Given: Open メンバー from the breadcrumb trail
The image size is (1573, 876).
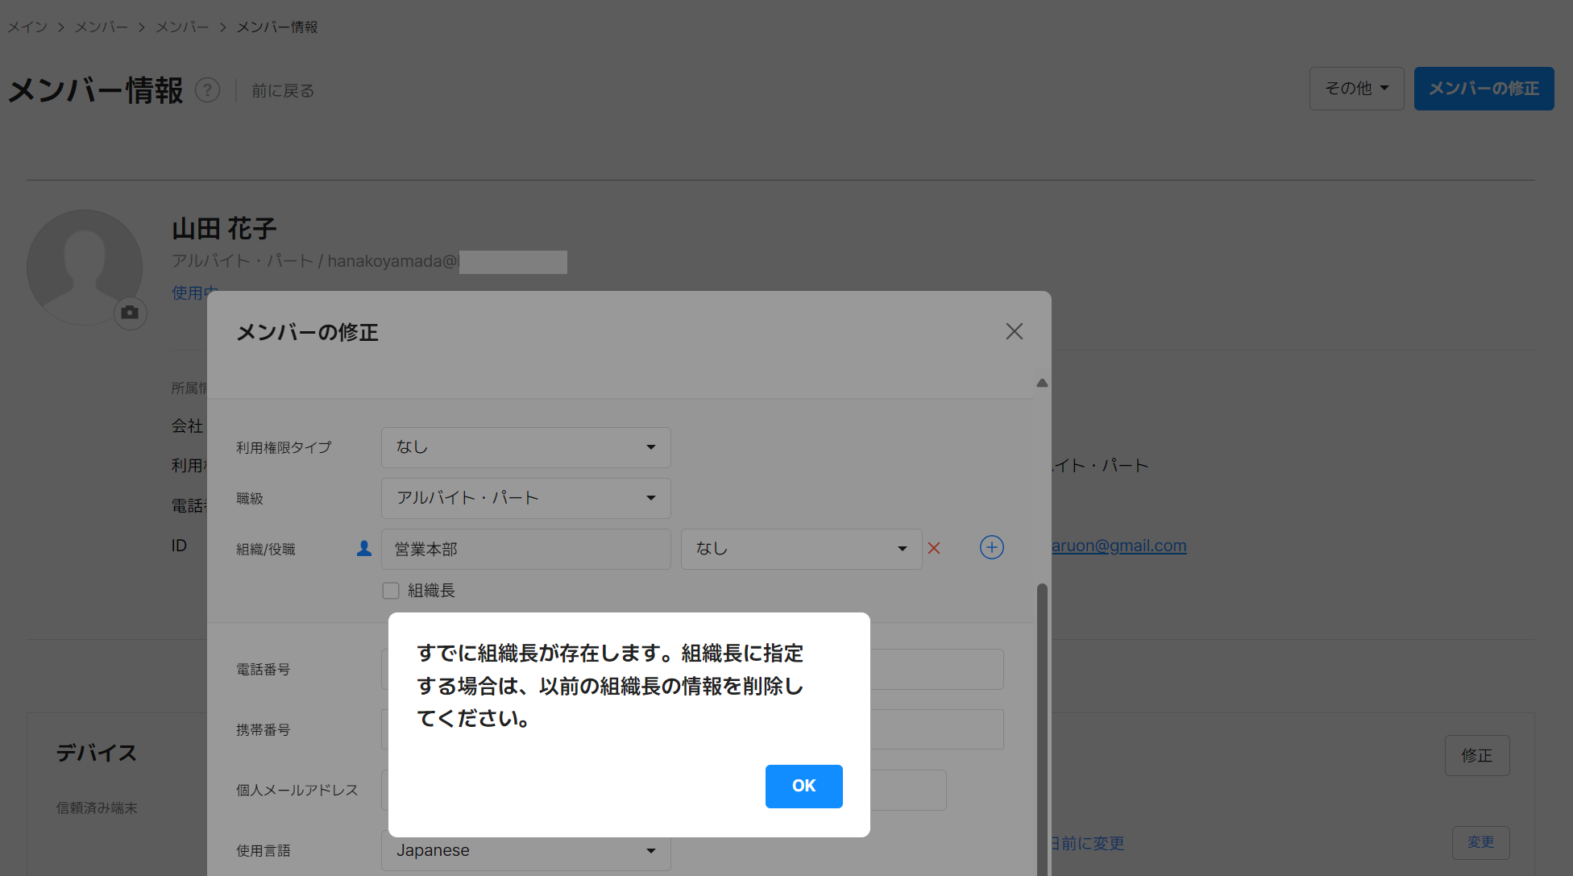Looking at the screenshot, I should tap(100, 27).
